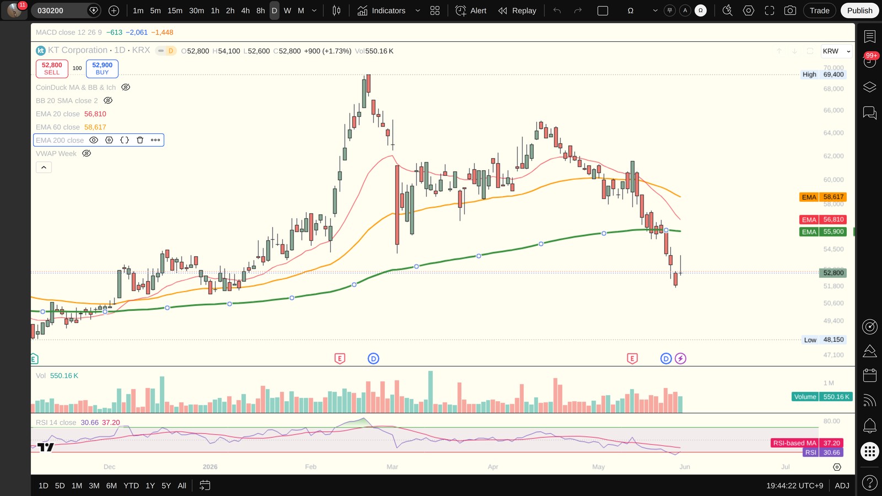Open layout grid setup icon
This screenshot has width=882, height=496.
[x=435, y=10]
